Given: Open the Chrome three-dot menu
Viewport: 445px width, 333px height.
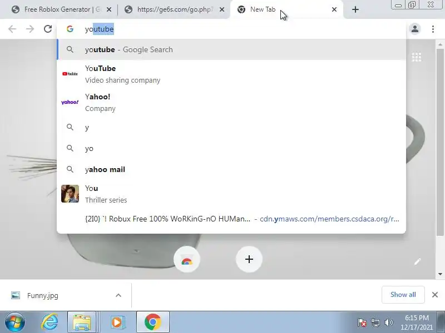Looking at the screenshot, I should pyautogui.click(x=433, y=29).
